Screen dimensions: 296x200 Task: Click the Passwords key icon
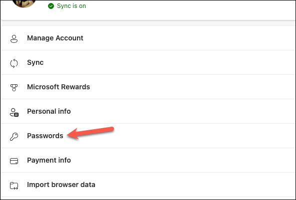tap(14, 137)
